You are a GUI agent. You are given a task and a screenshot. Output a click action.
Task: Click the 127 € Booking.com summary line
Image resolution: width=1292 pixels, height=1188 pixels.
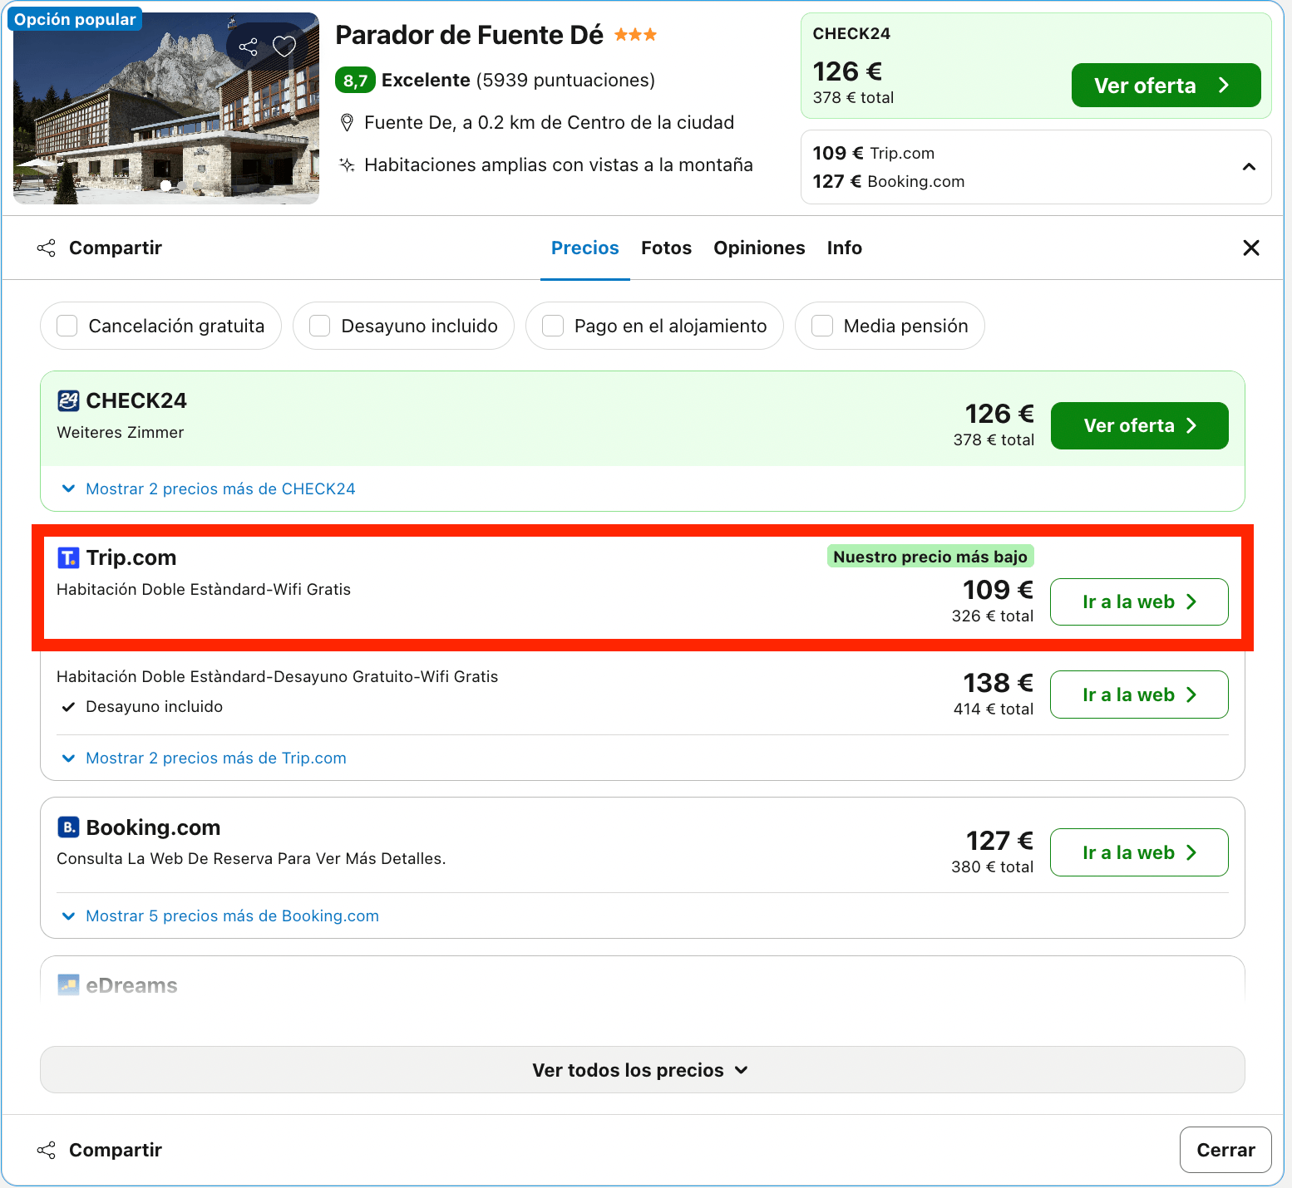889,181
